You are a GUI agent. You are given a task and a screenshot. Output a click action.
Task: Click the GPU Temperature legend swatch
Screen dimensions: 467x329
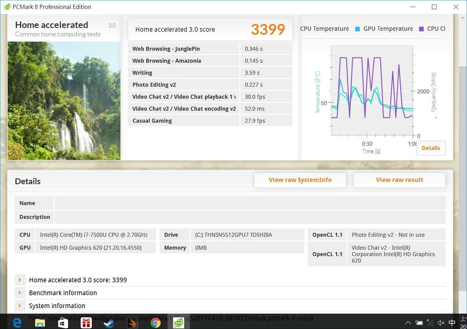pos(357,29)
